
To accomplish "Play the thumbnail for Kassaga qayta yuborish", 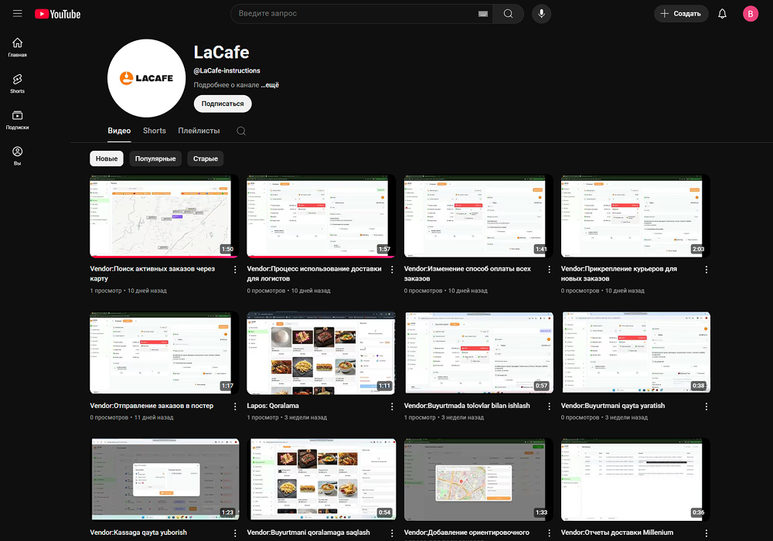I will coord(164,479).
